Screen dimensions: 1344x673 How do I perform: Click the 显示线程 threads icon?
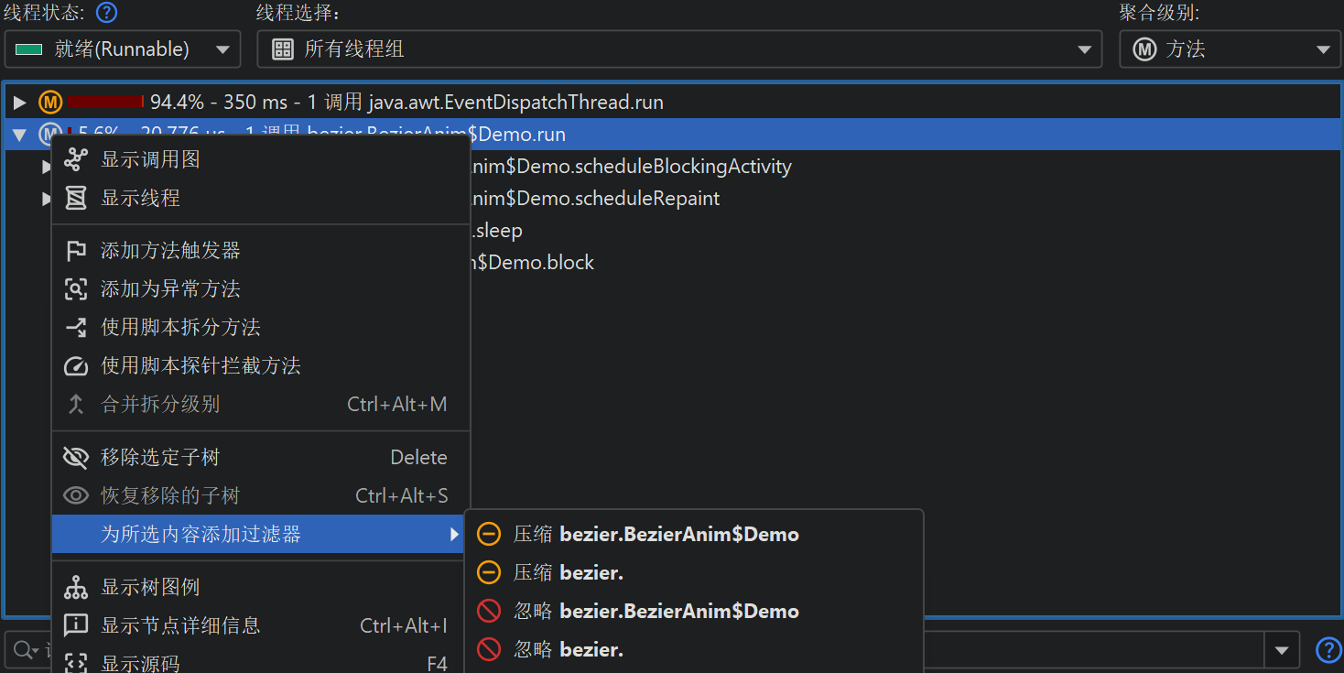coord(76,198)
